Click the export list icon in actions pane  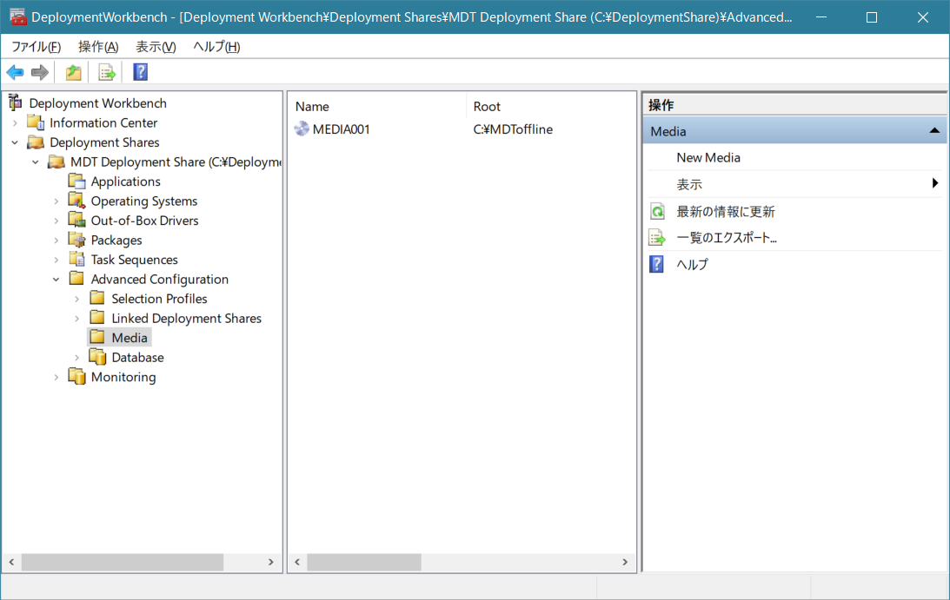pyautogui.click(x=657, y=237)
